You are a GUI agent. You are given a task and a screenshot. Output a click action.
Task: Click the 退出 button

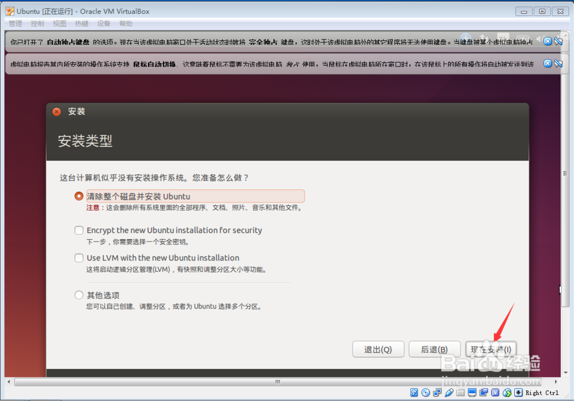coord(378,349)
